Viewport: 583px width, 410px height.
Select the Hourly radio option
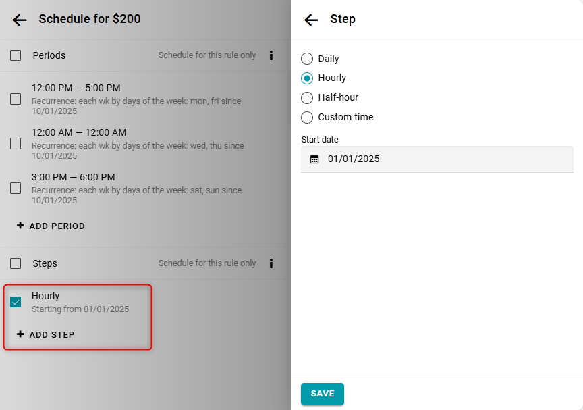[307, 78]
